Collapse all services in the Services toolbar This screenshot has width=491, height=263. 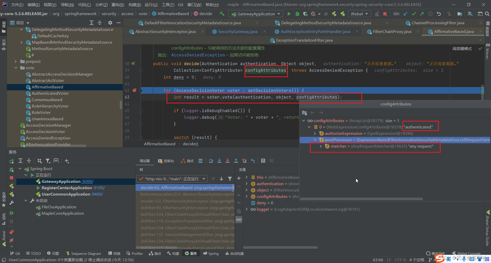click(29, 161)
